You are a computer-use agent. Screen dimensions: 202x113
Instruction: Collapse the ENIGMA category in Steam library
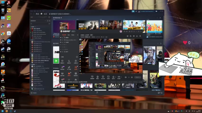[x=31, y=65]
